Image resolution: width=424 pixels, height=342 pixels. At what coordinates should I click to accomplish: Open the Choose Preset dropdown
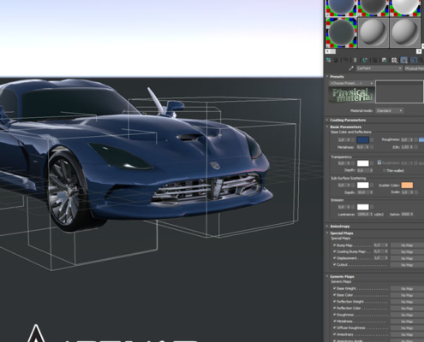(351, 83)
